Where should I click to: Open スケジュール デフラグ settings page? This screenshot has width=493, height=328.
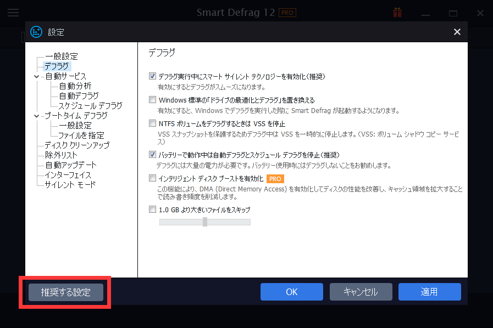(x=91, y=106)
